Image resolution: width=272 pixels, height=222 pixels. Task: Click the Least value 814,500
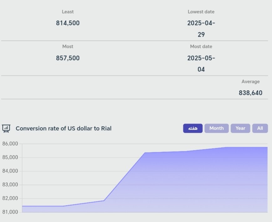(x=68, y=23)
